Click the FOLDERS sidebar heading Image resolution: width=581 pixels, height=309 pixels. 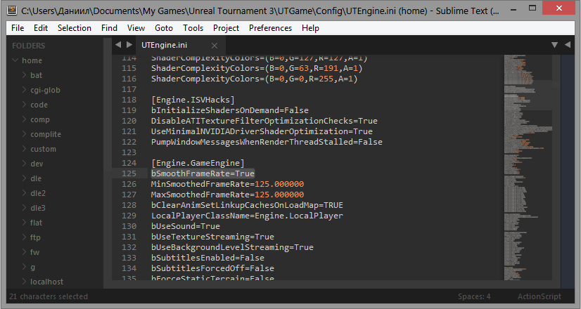tap(29, 46)
